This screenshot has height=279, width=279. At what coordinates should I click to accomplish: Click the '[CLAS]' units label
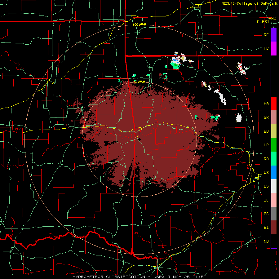point(262,22)
